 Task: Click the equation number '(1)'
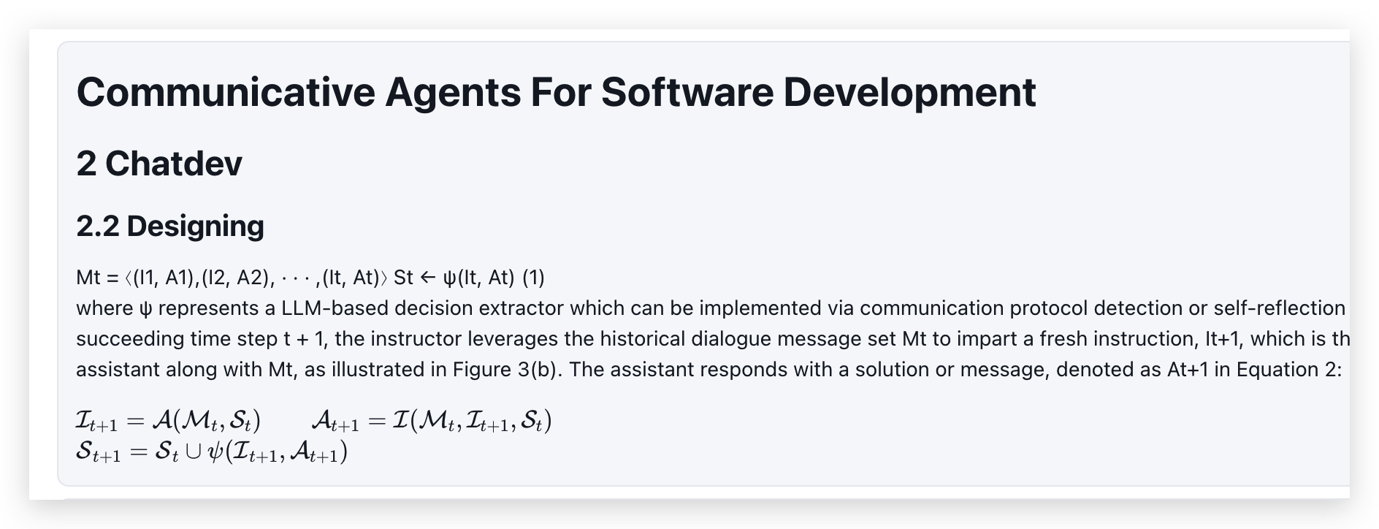click(x=534, y=278)
